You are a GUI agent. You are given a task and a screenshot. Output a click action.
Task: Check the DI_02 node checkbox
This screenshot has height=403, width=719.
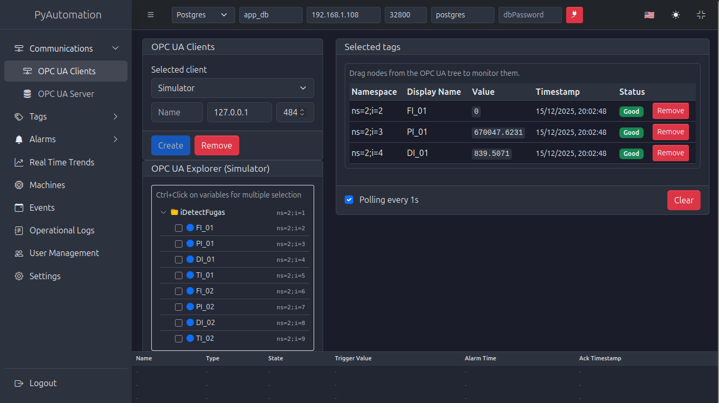click(179, 323)
